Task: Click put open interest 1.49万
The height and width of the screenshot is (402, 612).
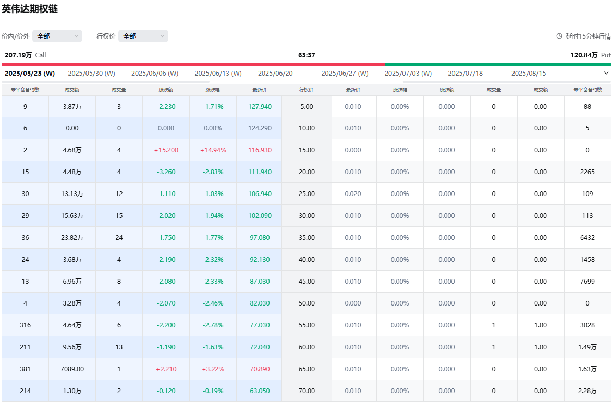Action: pyautogui.click(x=587, y=347)
